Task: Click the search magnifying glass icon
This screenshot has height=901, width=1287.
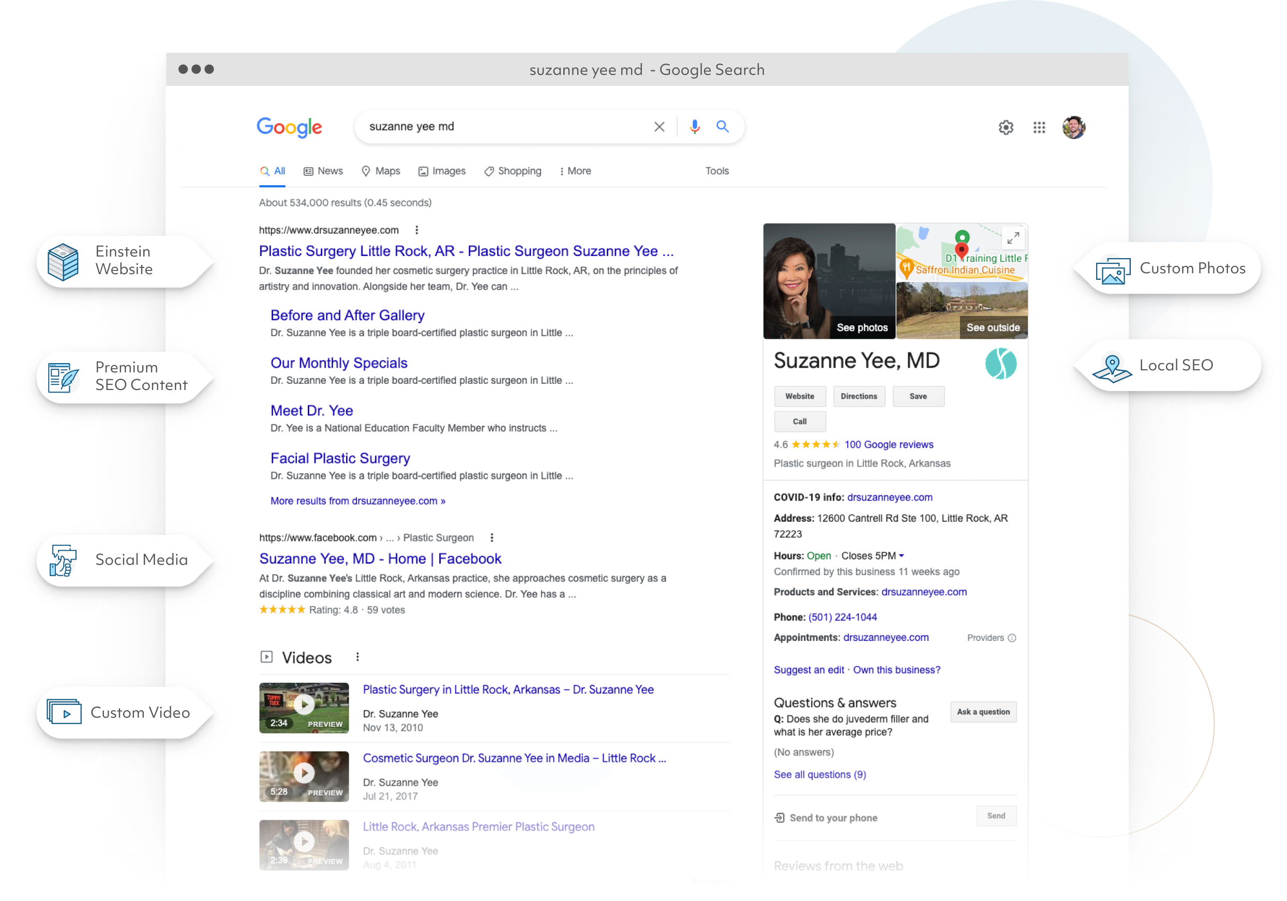Action: (x=723, y=127)
